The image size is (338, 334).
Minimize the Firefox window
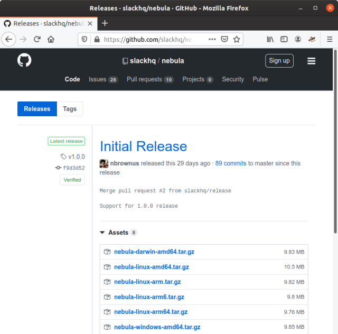tap(301, 8)
